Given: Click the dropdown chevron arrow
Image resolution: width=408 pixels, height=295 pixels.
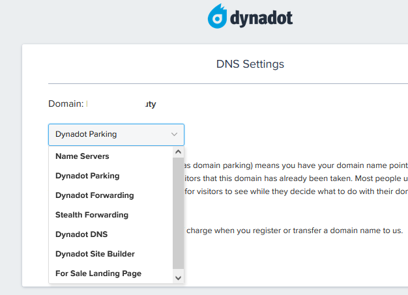Looking at the screenshot, I should (174, 134).
